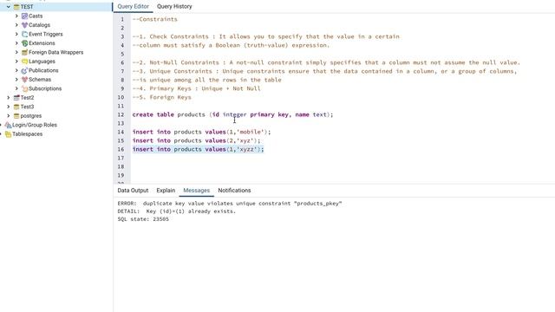
Task: Select the Casts tree item
Action: click(x=36, y=16)
